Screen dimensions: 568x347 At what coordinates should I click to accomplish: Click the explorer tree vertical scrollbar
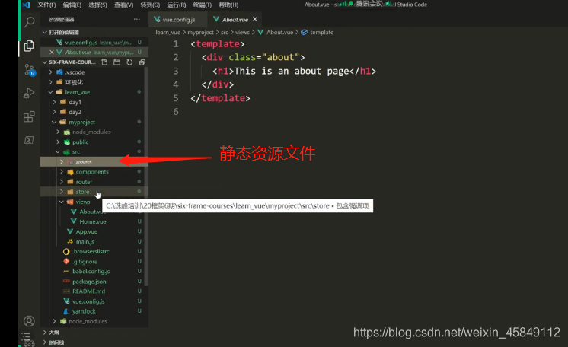(146, 177)
